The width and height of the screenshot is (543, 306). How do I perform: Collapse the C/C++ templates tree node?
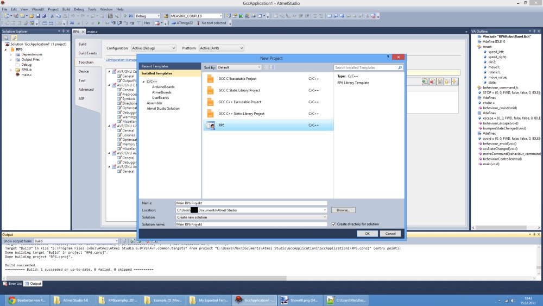(143, 82)
